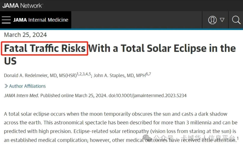Click the March 25, 2024 date heading
243x148 pixels.
tap(26, 35)
